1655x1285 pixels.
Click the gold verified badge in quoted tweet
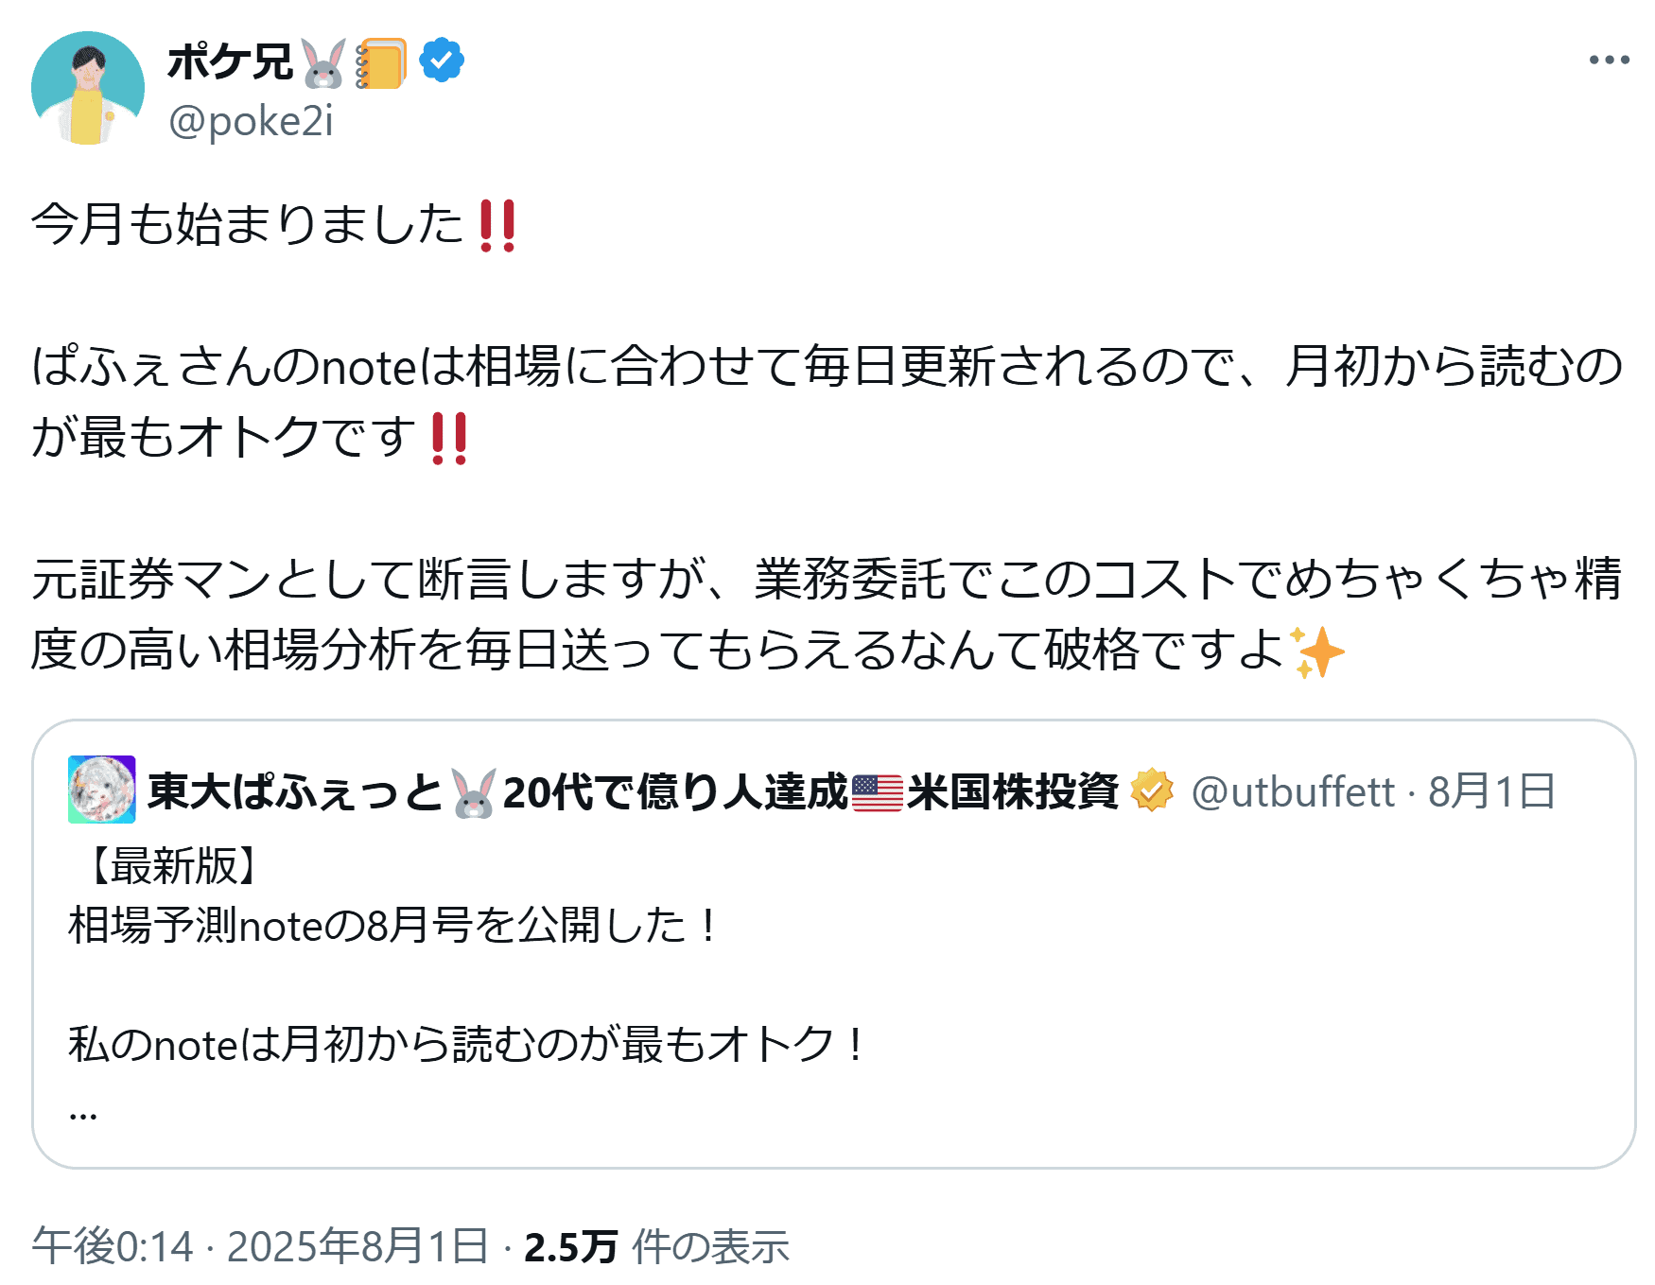click(x=1152, y=790)
